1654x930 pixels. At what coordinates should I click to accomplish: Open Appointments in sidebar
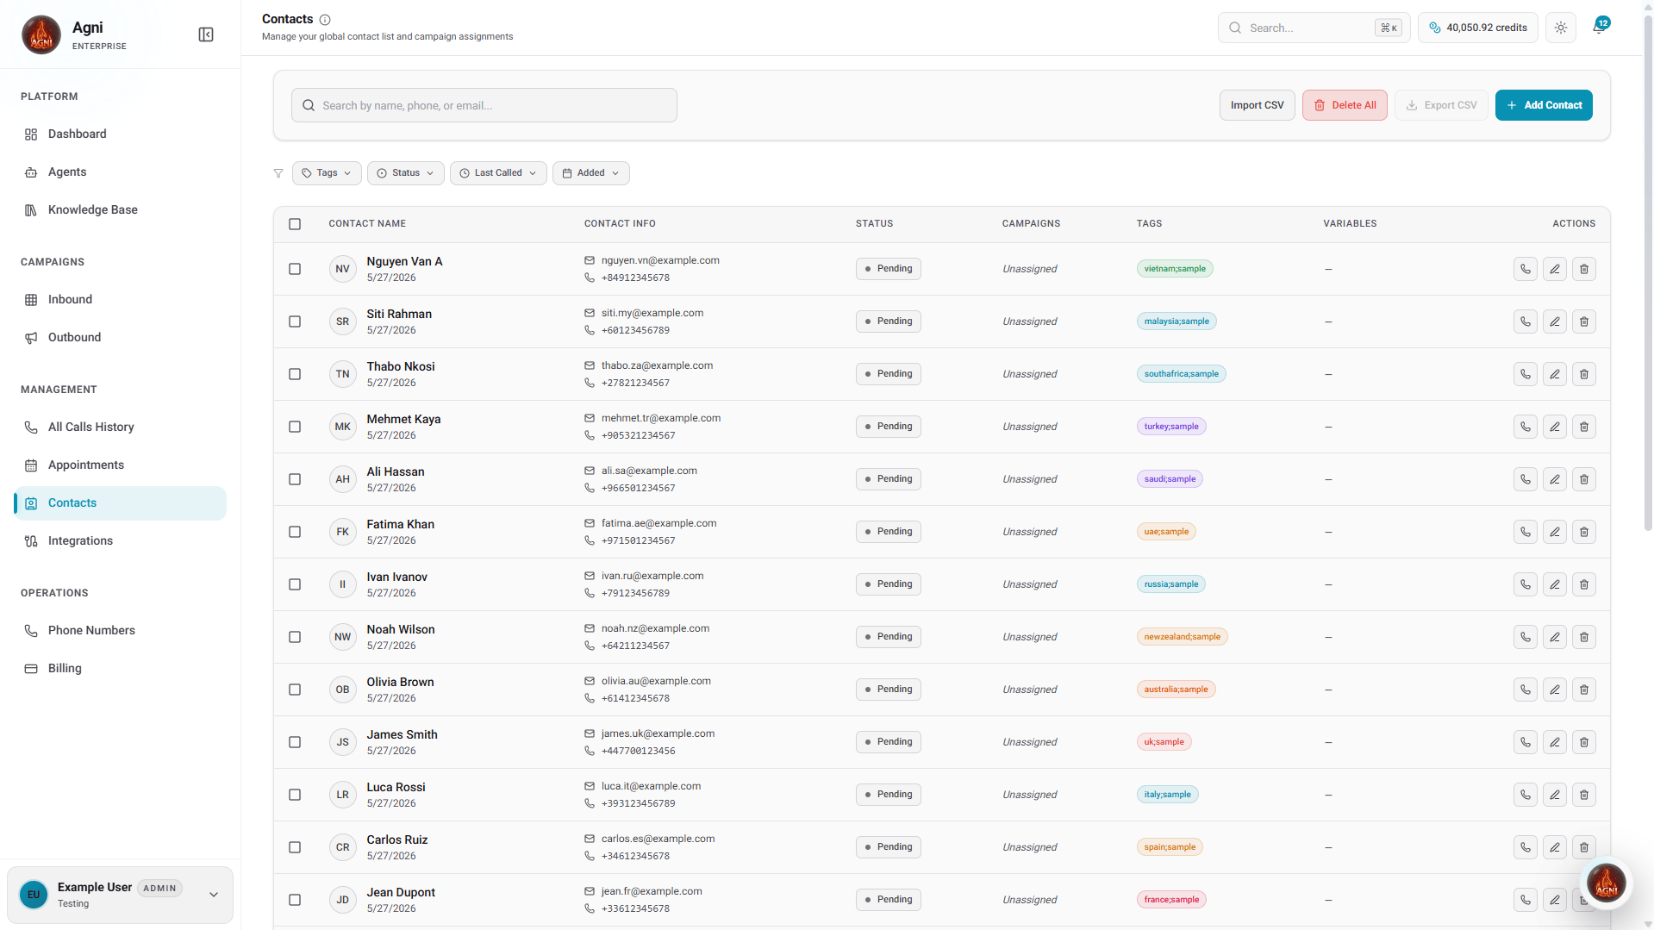coord(120,465)
